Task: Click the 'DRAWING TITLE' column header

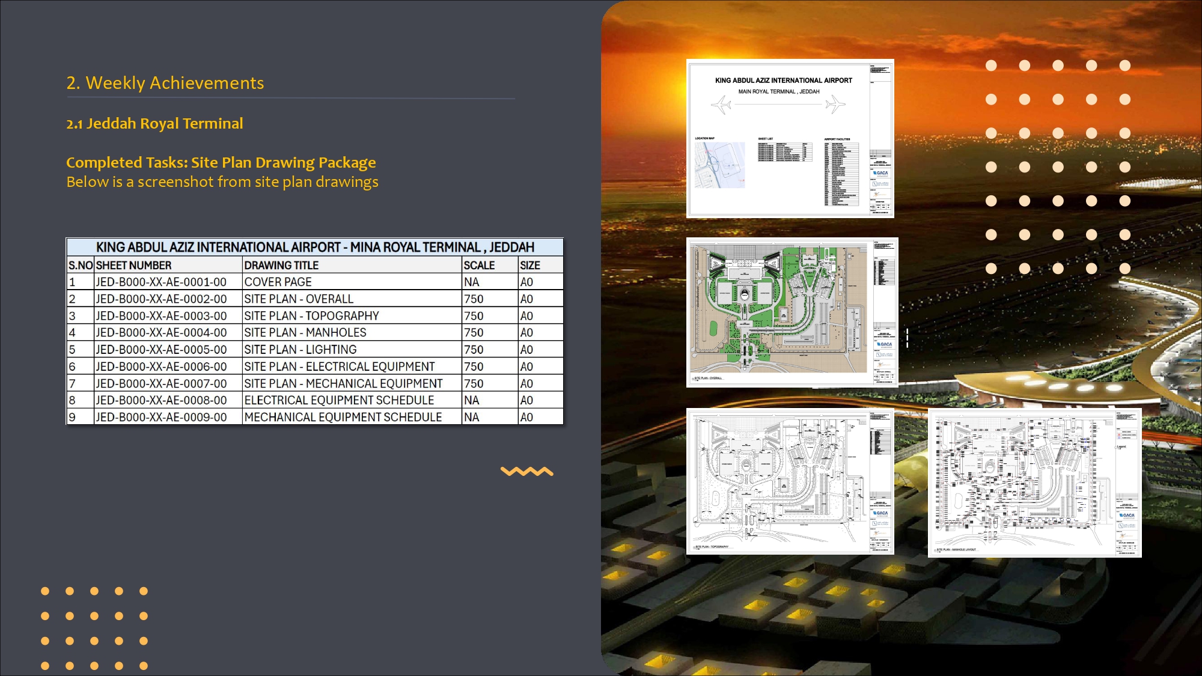Action: 352,265
